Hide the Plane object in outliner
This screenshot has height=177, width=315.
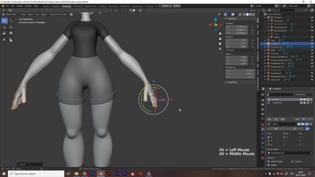click(x=312, y=50)
